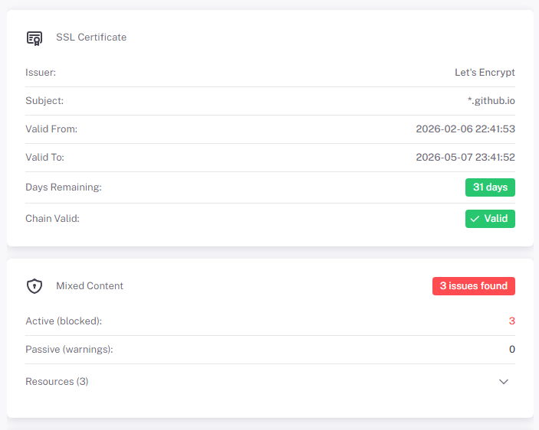
Task: Click the Valid To date 2026-05-07
Action: coord(465,158)
